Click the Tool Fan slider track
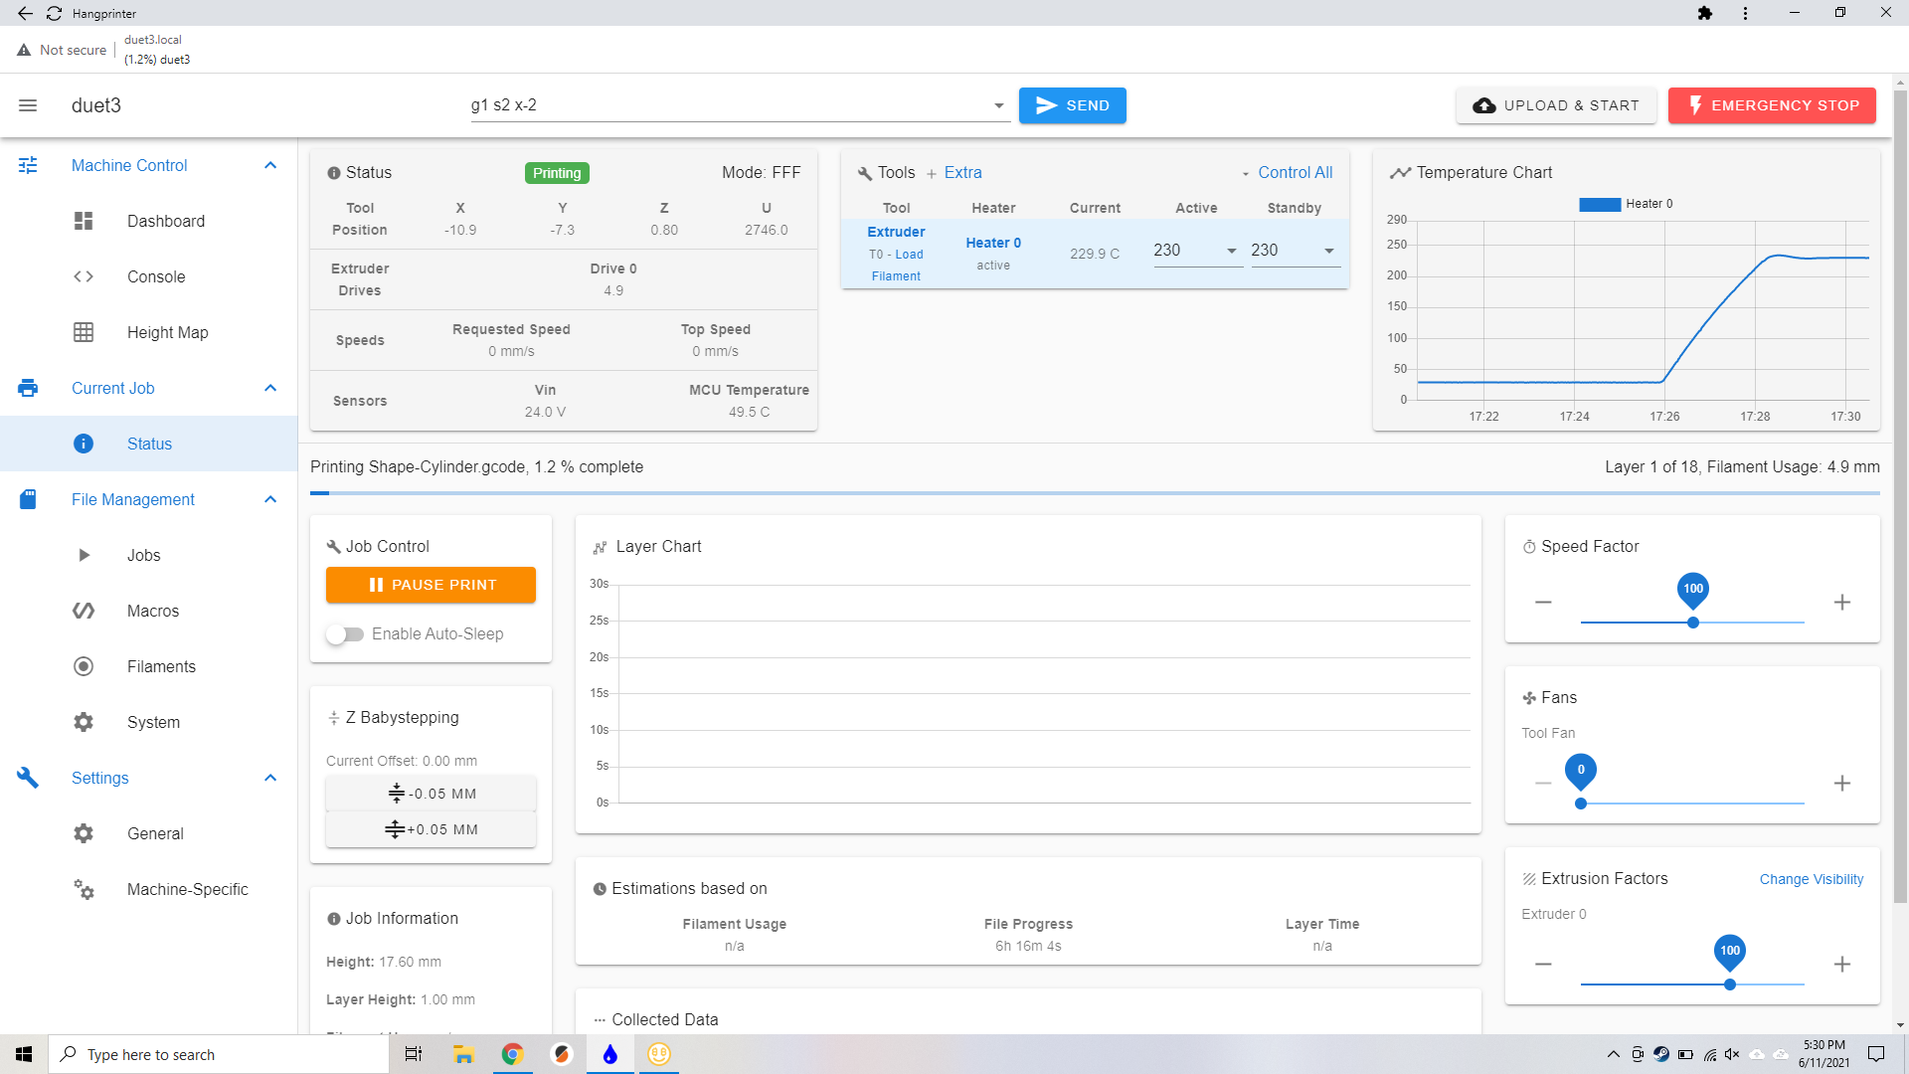 point(1692,804)
